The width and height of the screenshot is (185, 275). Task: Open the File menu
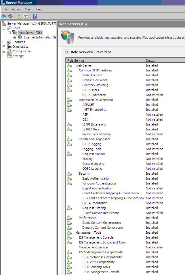[5, 9]
